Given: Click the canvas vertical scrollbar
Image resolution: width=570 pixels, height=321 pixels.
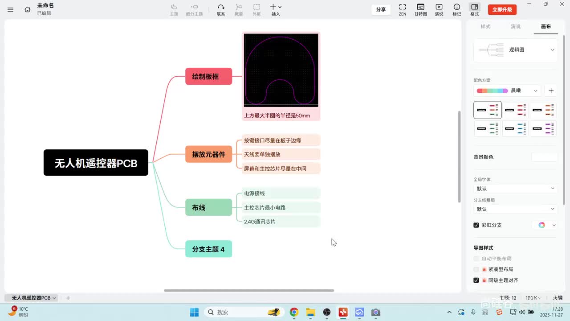Looking at the screenshot, I should pos(460,156).
